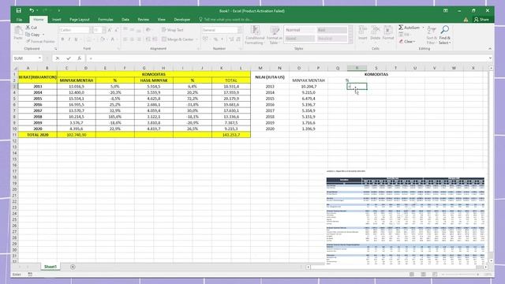
Task: Apply the font color A
Action: click(112, 39)
